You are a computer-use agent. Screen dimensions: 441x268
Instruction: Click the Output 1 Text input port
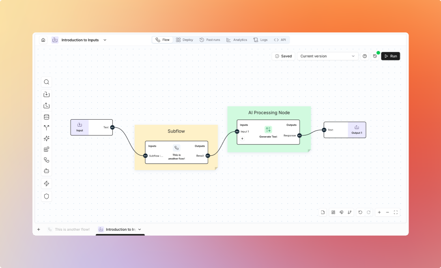pos(324,130)
